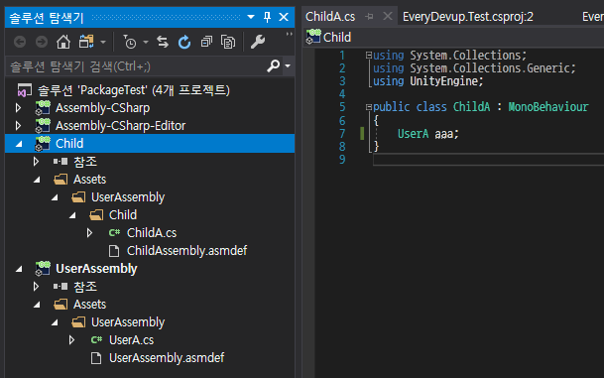Screen dimensions: 604x378
Task: Close the Solution Explorer panel
Action: (x=284, y=17)
